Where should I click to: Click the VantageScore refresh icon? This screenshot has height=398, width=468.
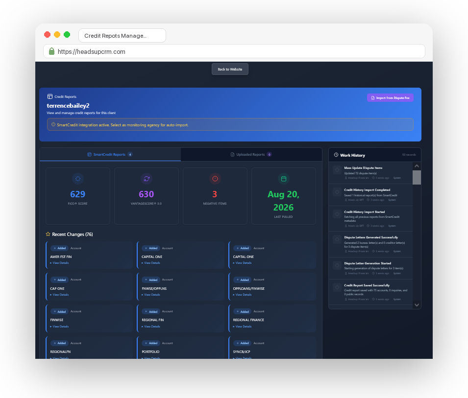coord(147,179)
